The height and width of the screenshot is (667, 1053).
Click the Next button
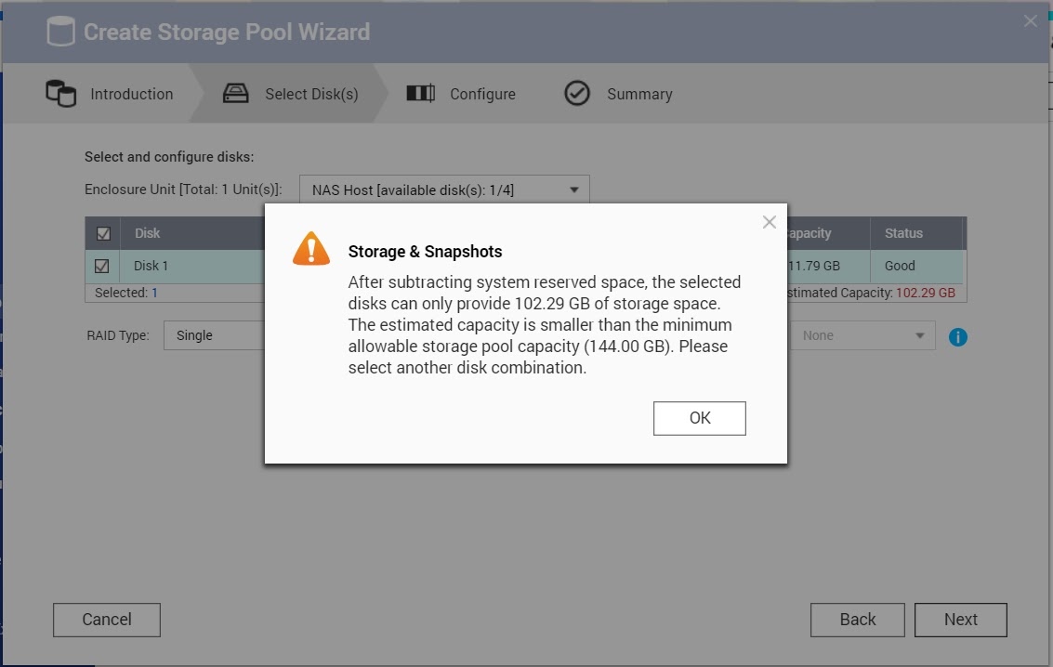960,620
